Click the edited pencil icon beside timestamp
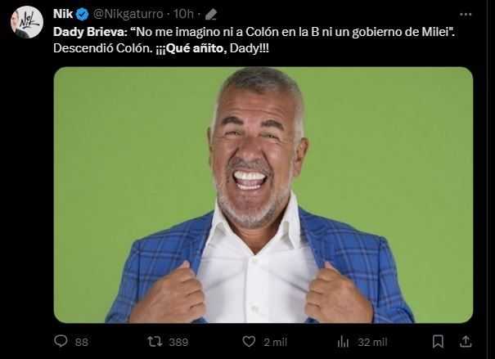 [211, 14]
